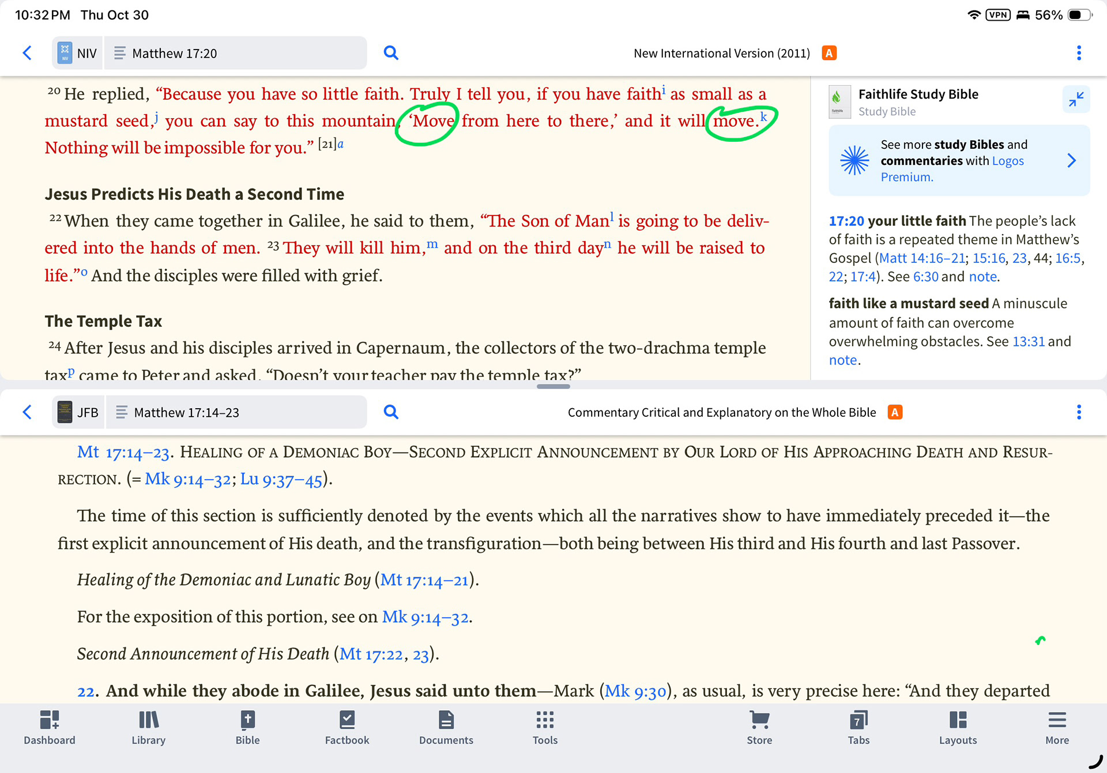Toggle orange A link-set badge on commentary panel
Screen dimensions: 1107x773
coord(895,412)
